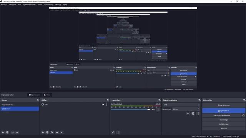Select the OBS Screen scene
This screenshot has height=138, width=246.
tap(20, 109)
